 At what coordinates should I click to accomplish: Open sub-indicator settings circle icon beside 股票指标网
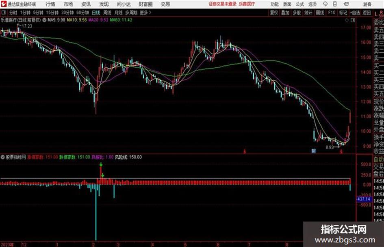pyautogui.click(x=3, y=157)
